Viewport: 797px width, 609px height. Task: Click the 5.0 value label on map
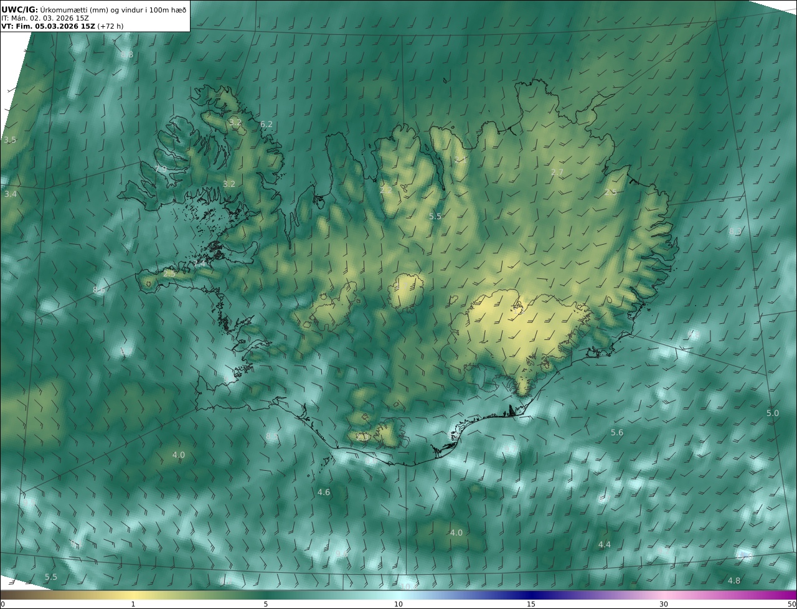point(772,413)
